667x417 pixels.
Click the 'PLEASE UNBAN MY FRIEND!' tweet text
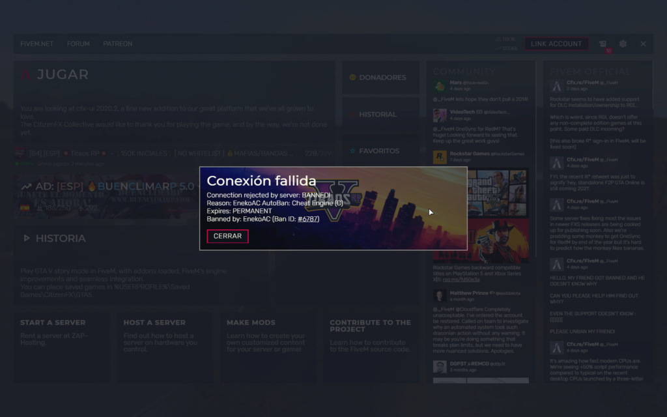[582, 332]
